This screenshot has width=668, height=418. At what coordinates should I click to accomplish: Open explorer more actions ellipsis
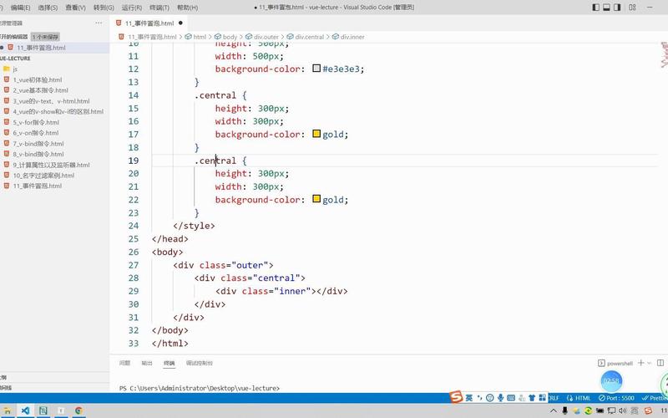click(99, 23)
